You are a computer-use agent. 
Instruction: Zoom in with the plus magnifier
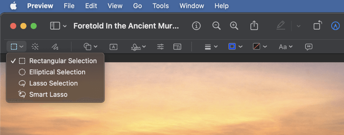pos(234,26)
